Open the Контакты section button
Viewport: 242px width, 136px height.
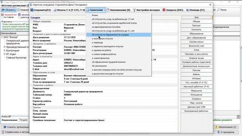196,29
